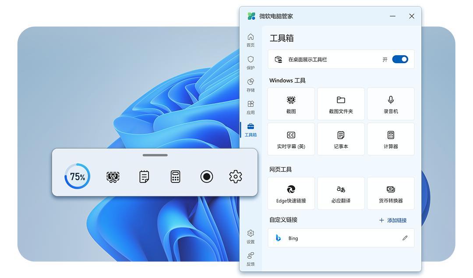Switch to the 保护 protection section
The width and height of the screenshot is (473, 278).
point(251,63)
